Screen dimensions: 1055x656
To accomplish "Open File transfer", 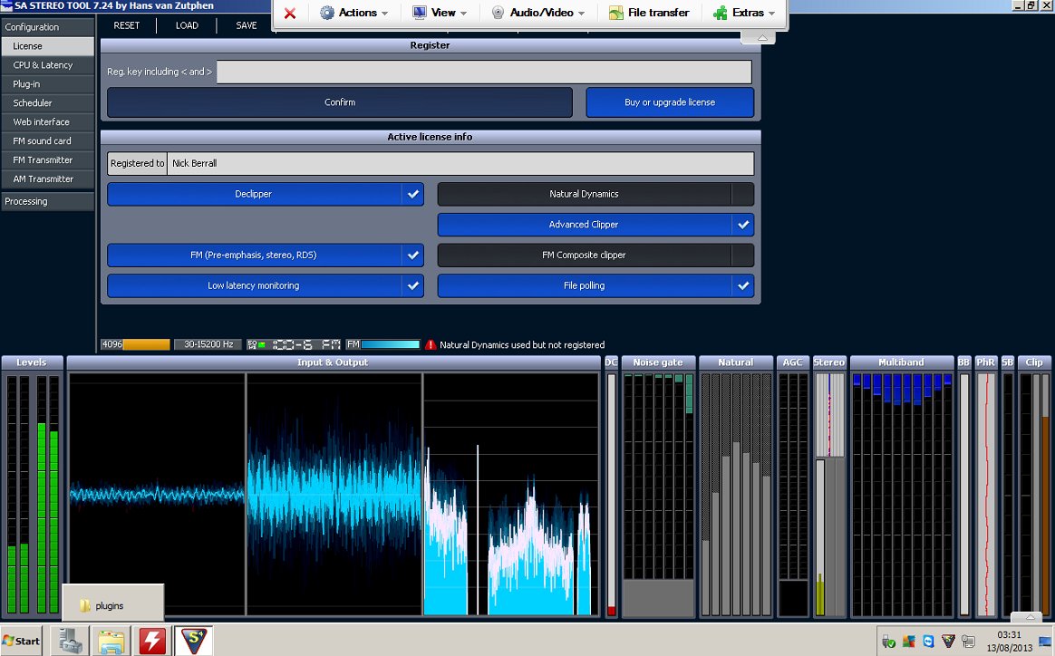I will coord(649,13).
